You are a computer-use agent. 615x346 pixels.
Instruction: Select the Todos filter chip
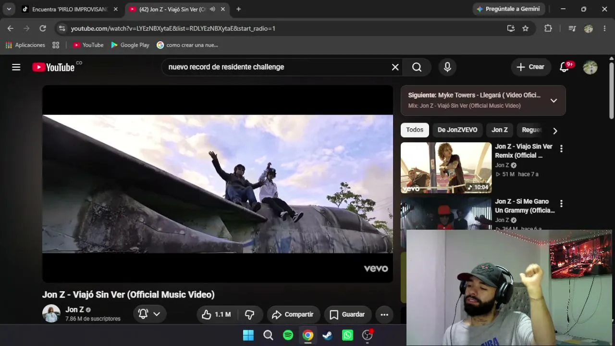click(x=415, y=130)
